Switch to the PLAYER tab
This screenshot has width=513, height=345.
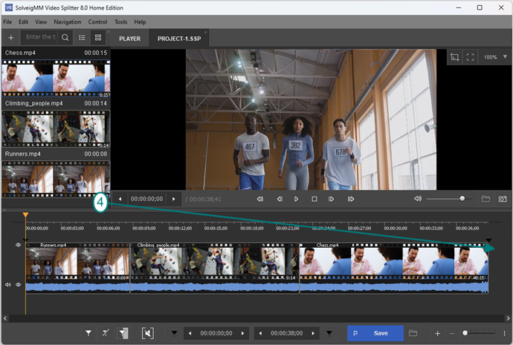pyautogui.click(x=130, y=39)
